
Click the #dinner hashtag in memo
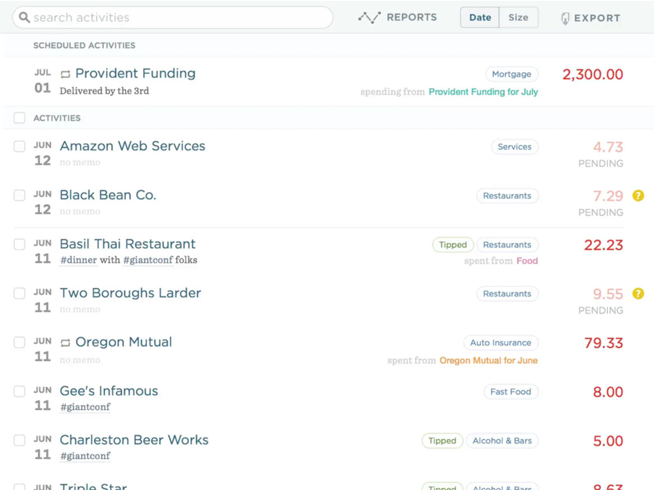pyautogui.click(x=79, y=260)
